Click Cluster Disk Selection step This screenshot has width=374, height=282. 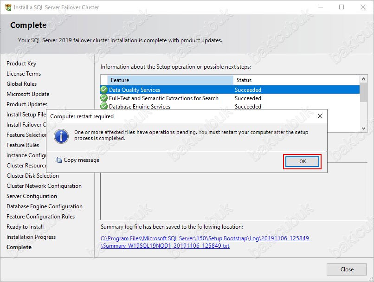pyautogui.click(x=32, y=176)
